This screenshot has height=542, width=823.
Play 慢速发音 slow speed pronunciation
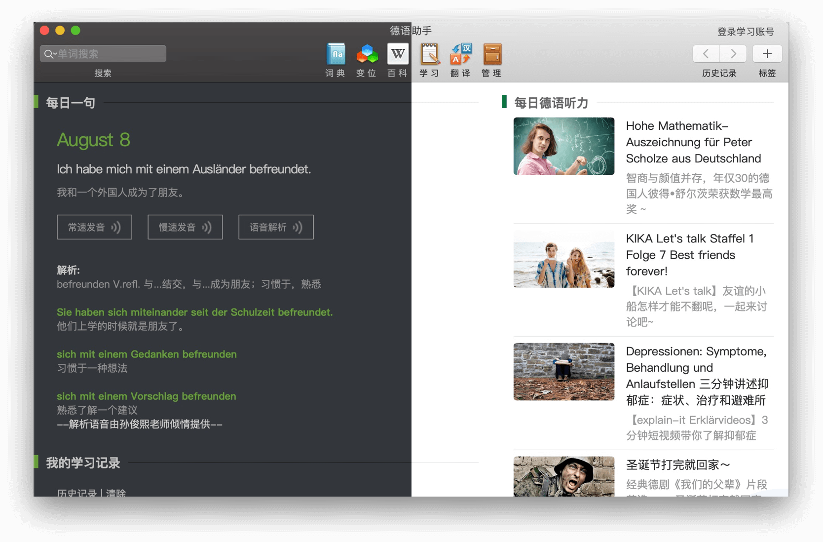tap(185, 227)
